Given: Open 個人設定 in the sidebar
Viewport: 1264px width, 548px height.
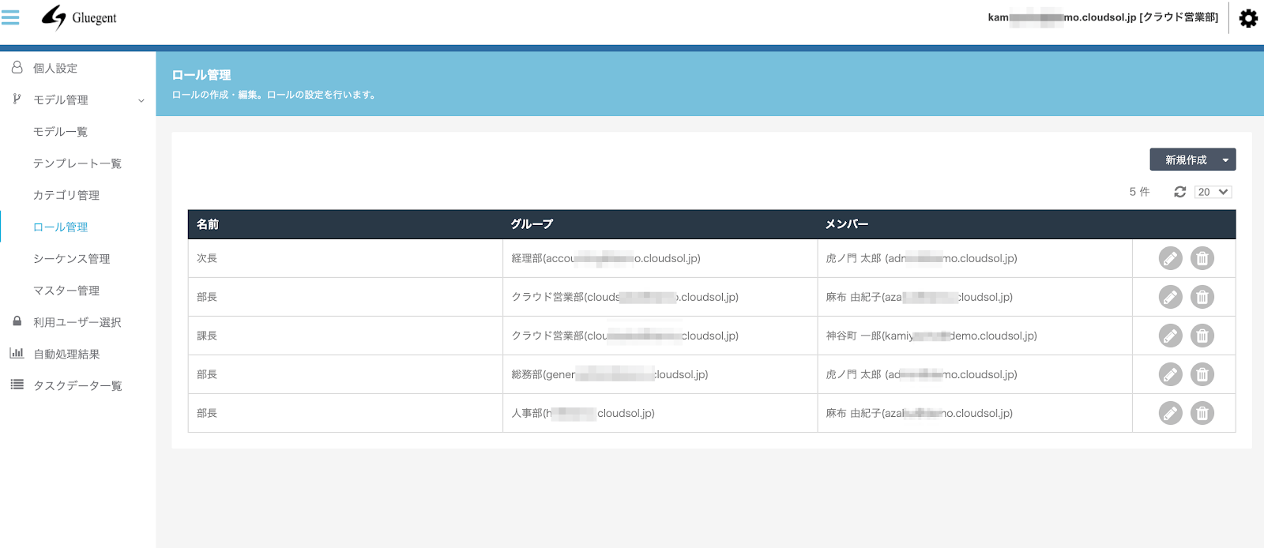Looking at the screenshot, I should [55, 68].
